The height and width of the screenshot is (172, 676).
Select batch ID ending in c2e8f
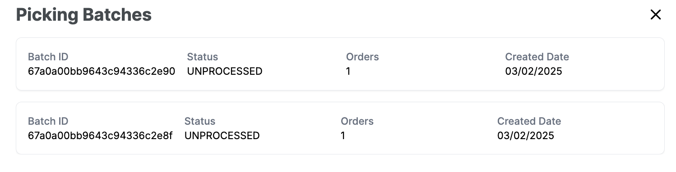point(100,136)
